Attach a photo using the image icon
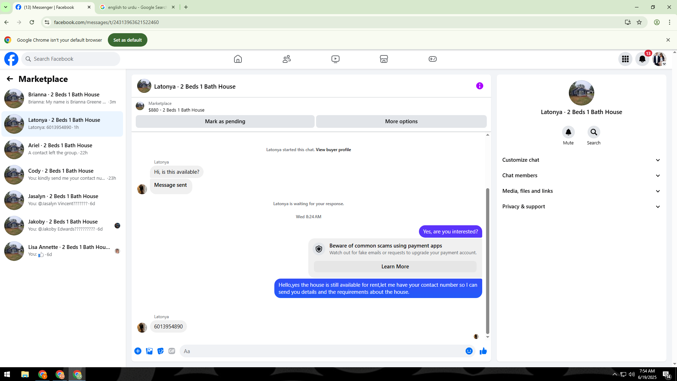Image resolution: width=677 pixels, height=381 pixels. (x=150, y=351)
